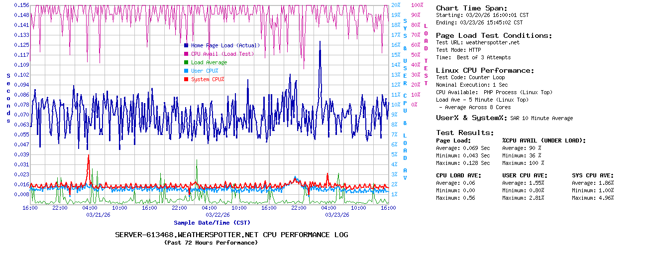Screen dimensions: 647x274
Task: Click the tallest red System CPU% spike
Action: tap(89, 156)
